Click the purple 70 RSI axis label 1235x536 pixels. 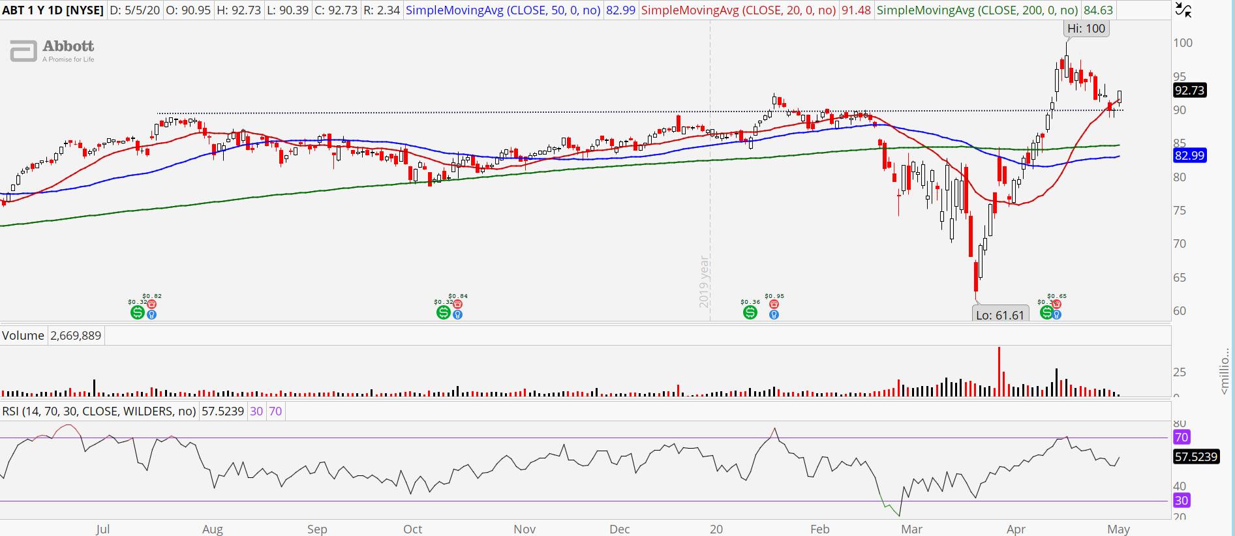[1182, 438]
